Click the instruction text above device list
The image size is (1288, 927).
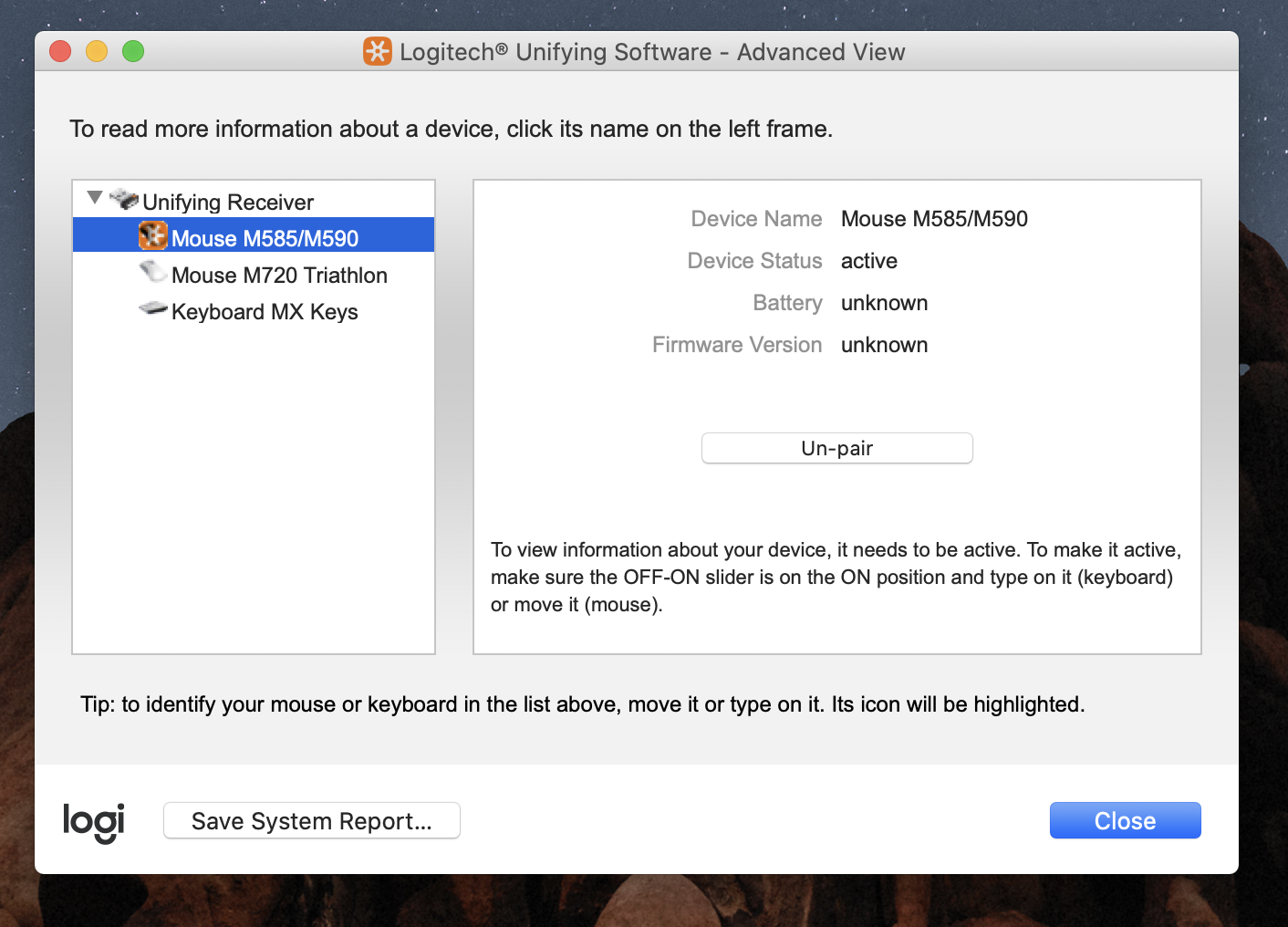452,129
